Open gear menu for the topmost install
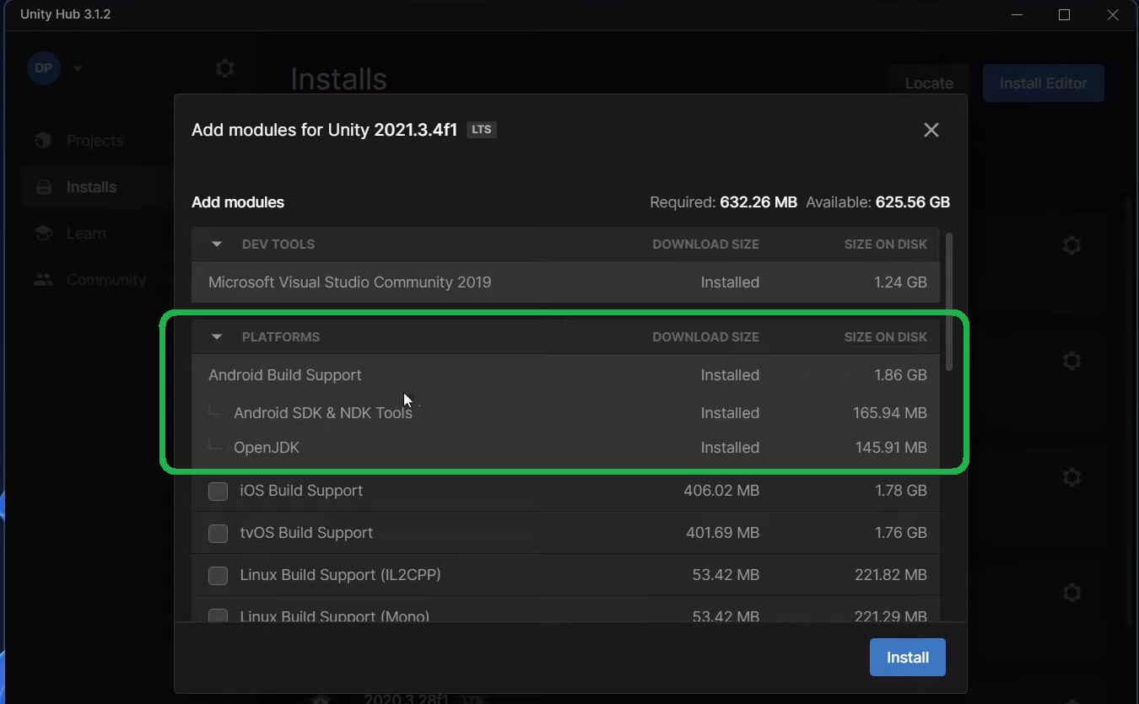 tap(1072, 245)
